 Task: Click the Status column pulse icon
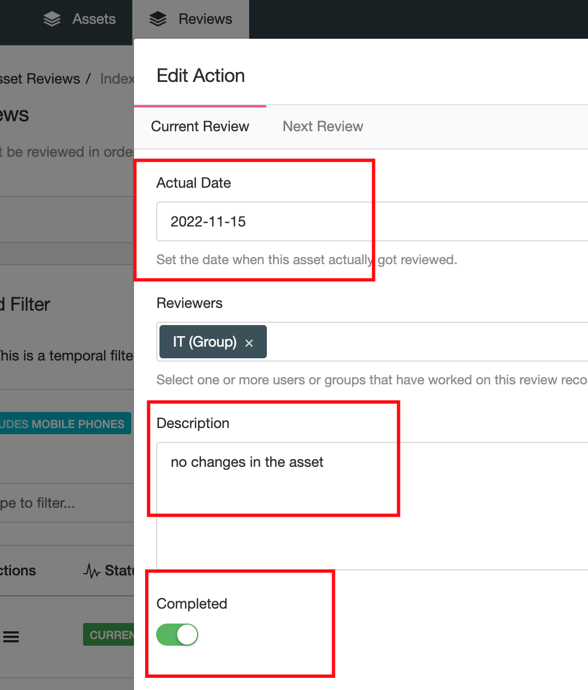point(91,571)
